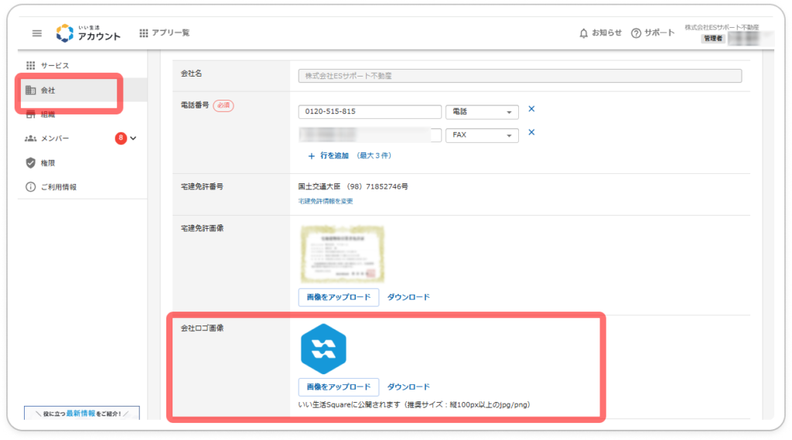Screen dimensions: 792x440
Task: Expand the メンバー sidebar section
Action: click(134, 138)
